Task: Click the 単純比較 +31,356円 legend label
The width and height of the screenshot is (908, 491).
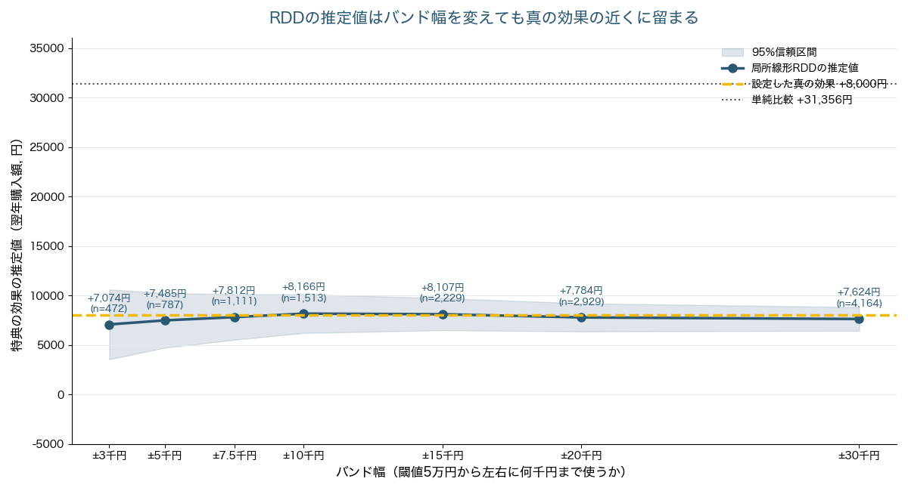Action: [801, 100]
